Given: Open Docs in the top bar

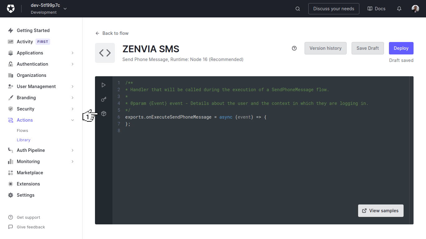Looking at the screenshot, I should pyautogui.click(x=376, y=8).
